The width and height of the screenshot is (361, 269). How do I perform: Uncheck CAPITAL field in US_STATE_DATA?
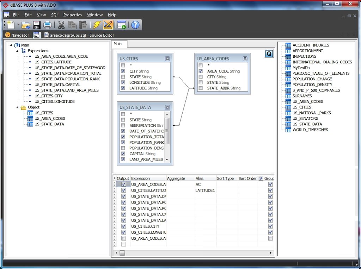point(123,154)
